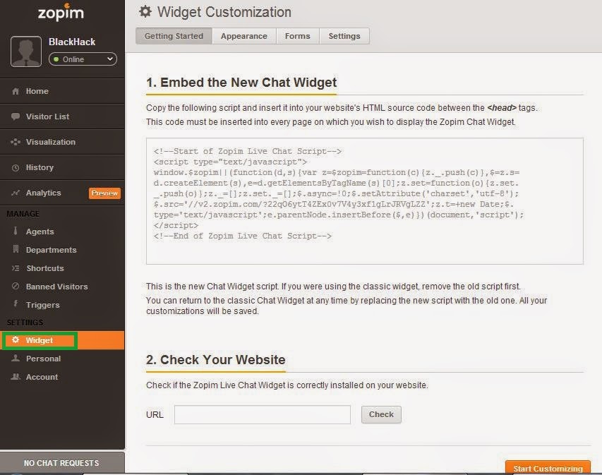Click the zopim logo
602x475 pixels.
tap(61, 13)
